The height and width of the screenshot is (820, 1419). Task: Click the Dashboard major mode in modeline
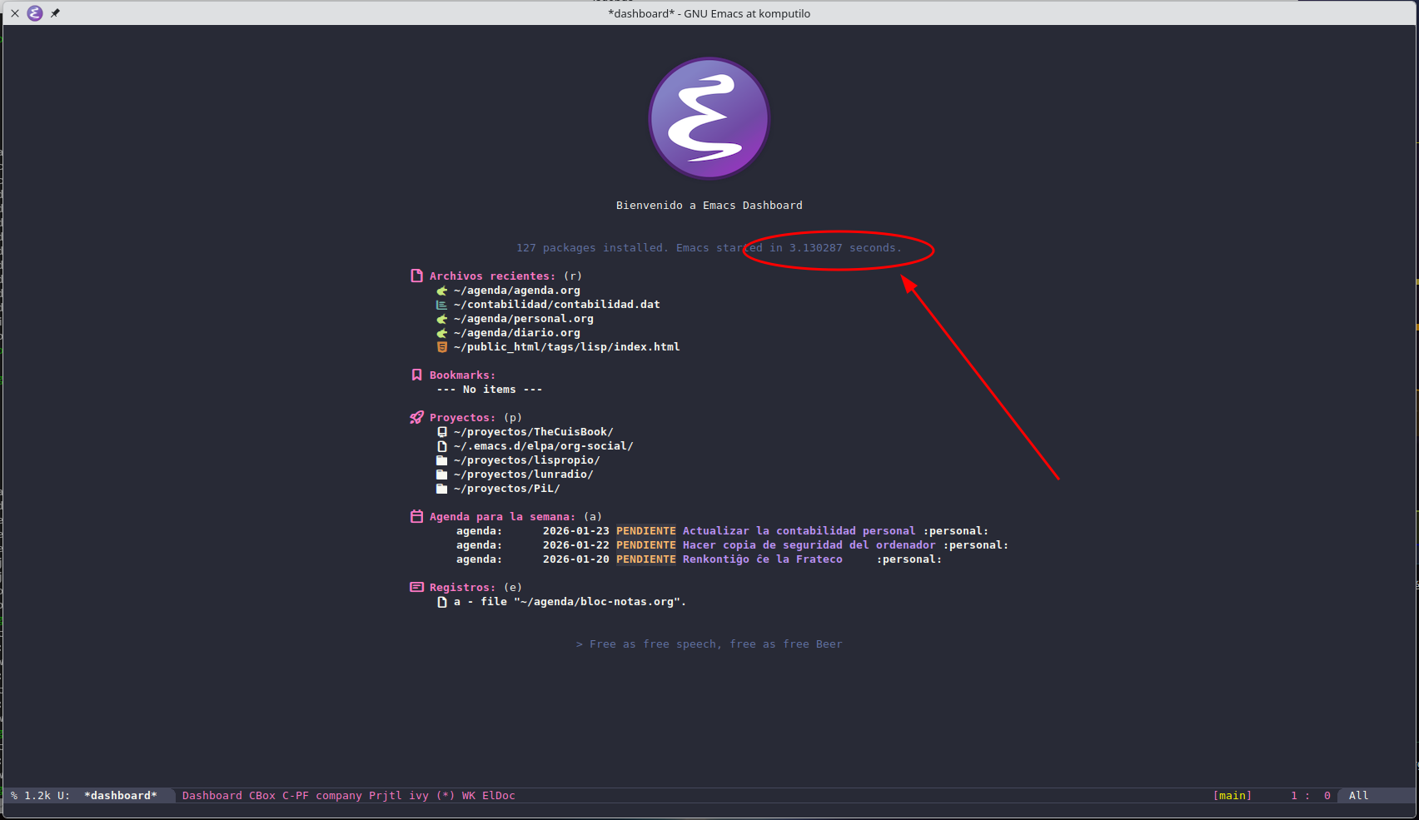pyautogui.click(x=212, y=796)
